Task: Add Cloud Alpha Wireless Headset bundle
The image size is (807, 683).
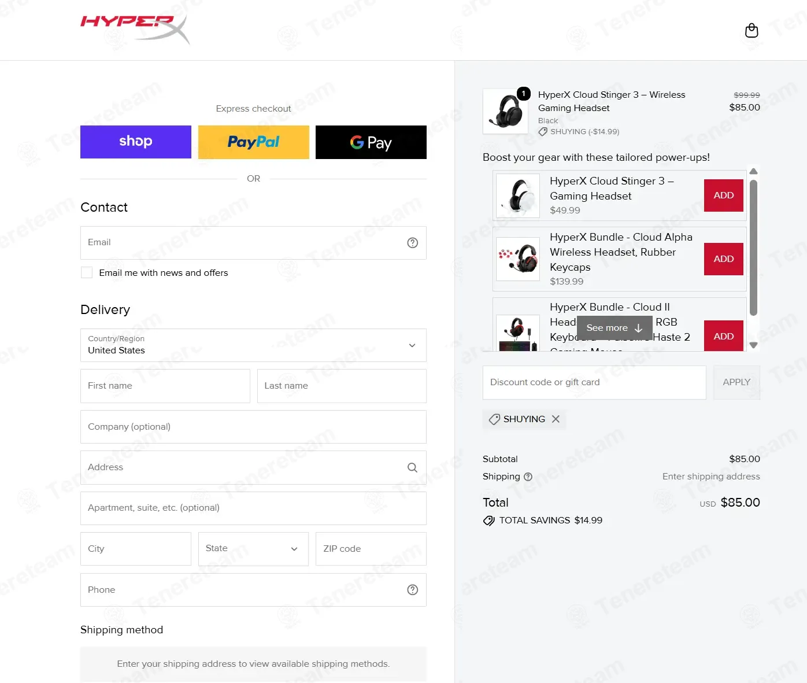Action: tap(724, 259)
